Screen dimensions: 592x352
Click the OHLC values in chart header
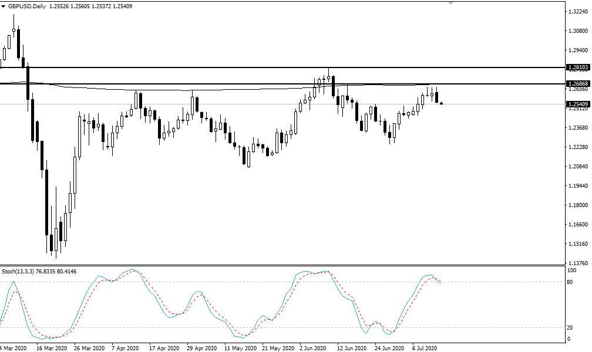[x=90, y=6]
